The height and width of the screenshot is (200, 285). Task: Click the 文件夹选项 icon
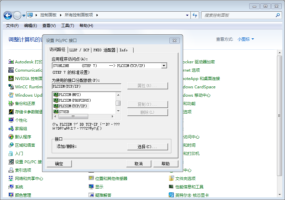[171, 178]
